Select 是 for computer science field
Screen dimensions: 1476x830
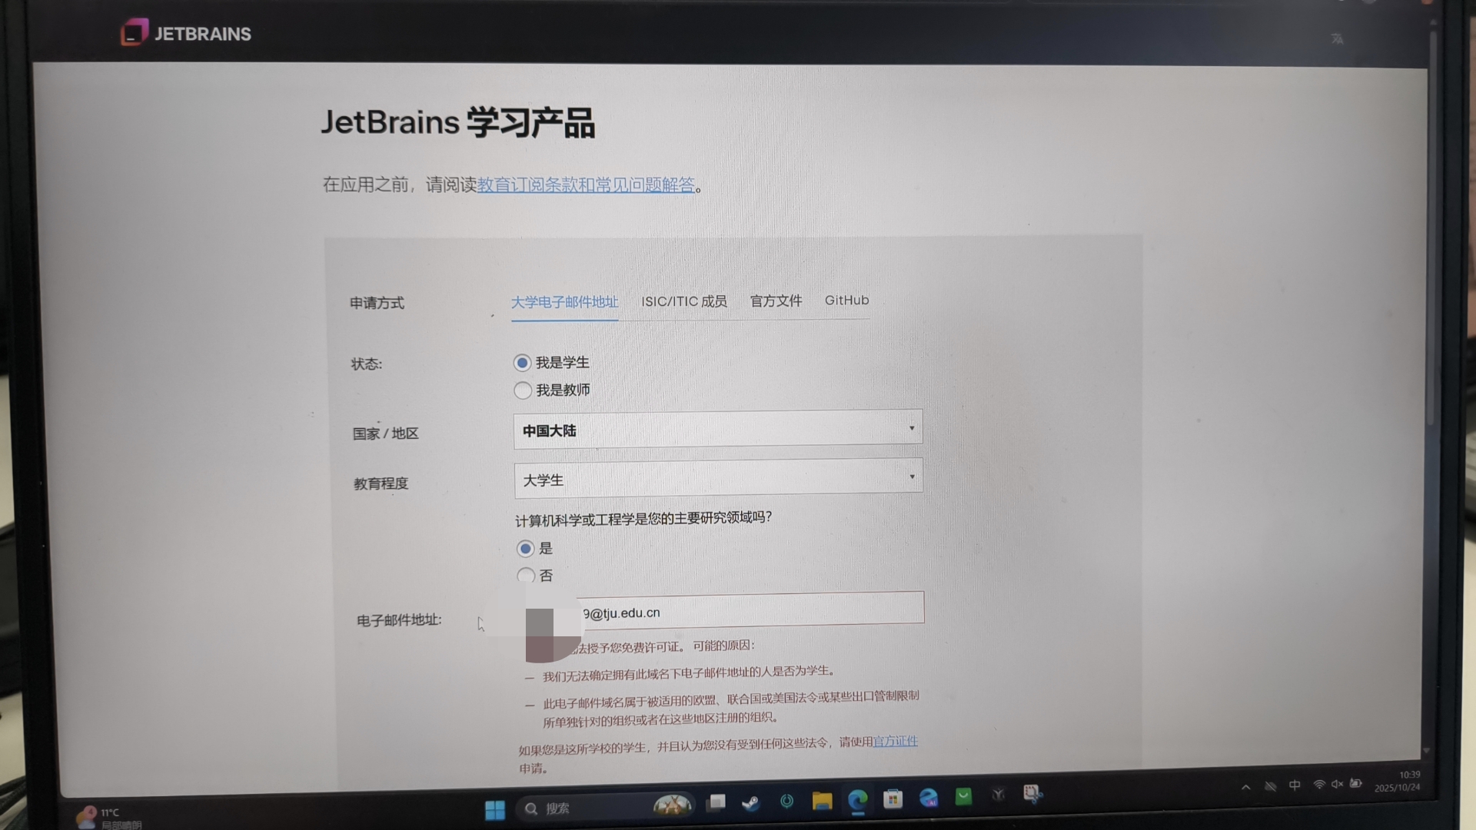click(526, 549)
